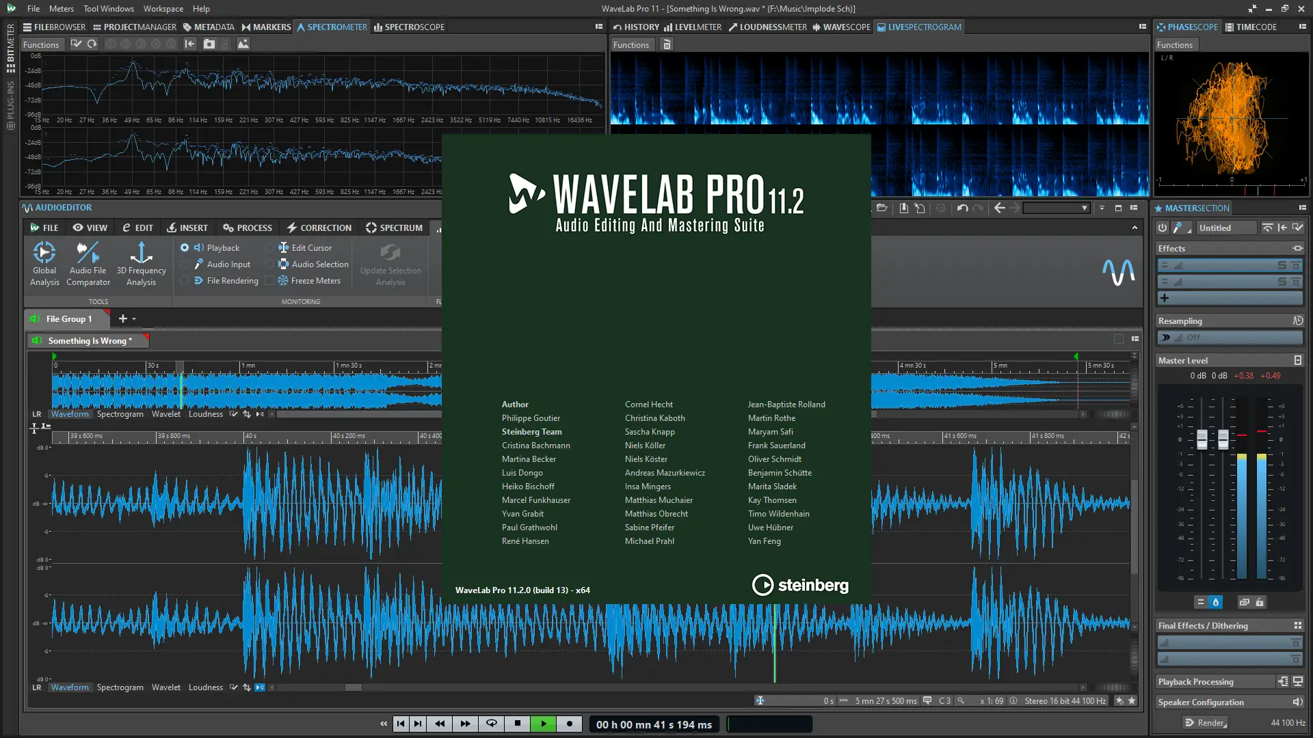Open the Tool Windows menu
The image size is (1313, 738).
pos(108,9)
